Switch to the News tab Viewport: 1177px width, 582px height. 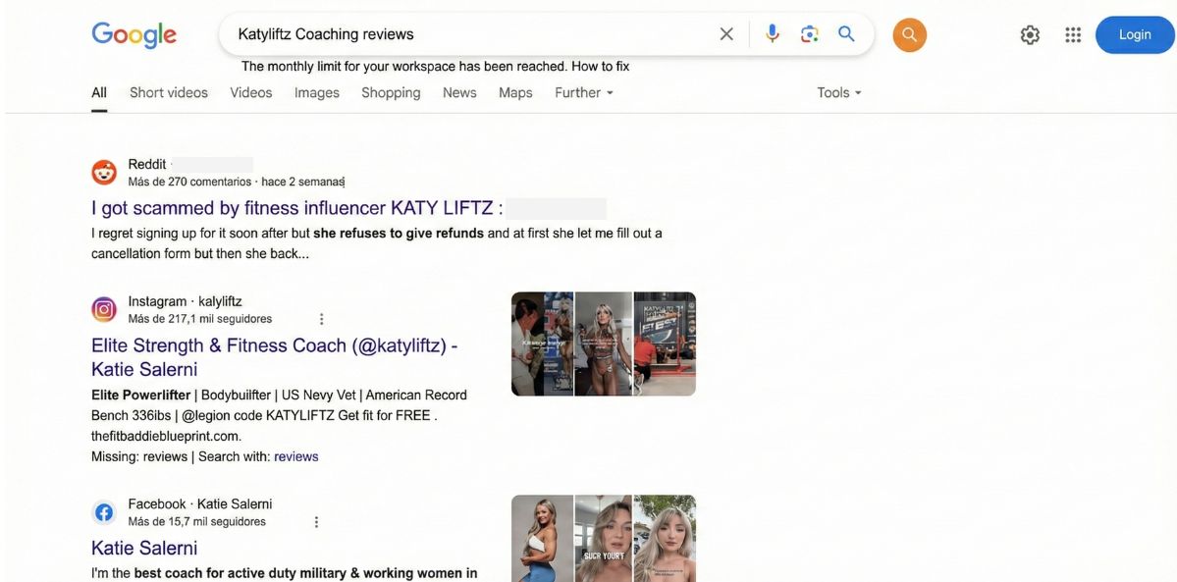tap(459, 92)
